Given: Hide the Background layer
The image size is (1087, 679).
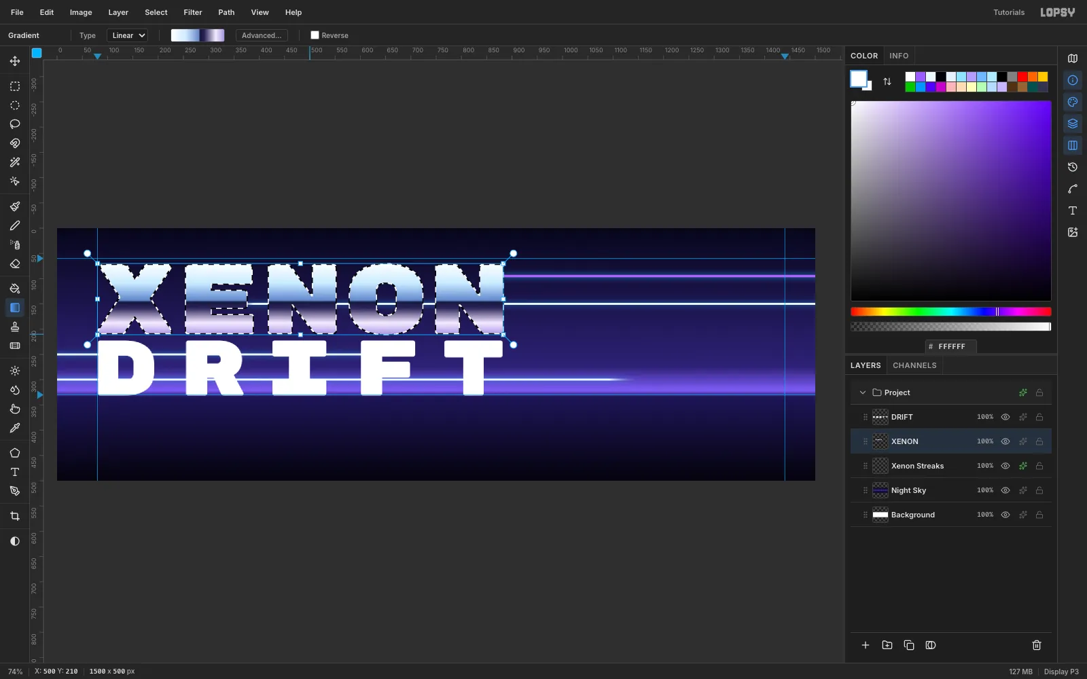Looking at the screenshot, I should [1005, 515].
